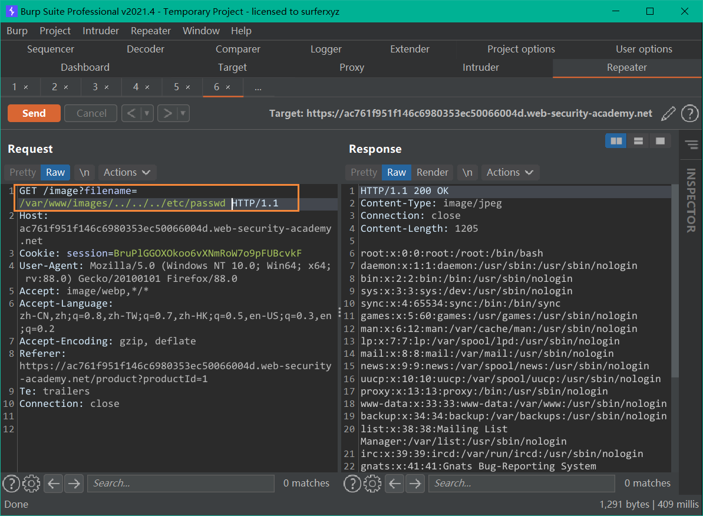Close Repeater tab 4
The image size is (703, 516).
coord(147,87)
